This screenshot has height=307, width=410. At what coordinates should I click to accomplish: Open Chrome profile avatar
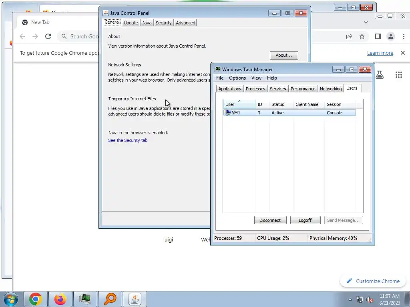pos(391,36)
